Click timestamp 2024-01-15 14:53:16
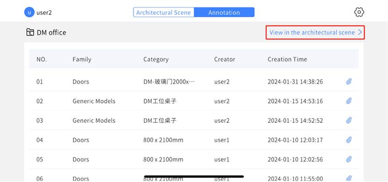 [295, 101]
